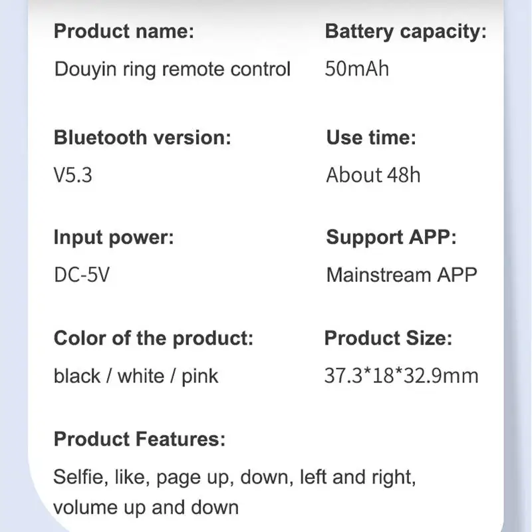
Task: Click the "volume up and down" line
Action: pos(146,508)
